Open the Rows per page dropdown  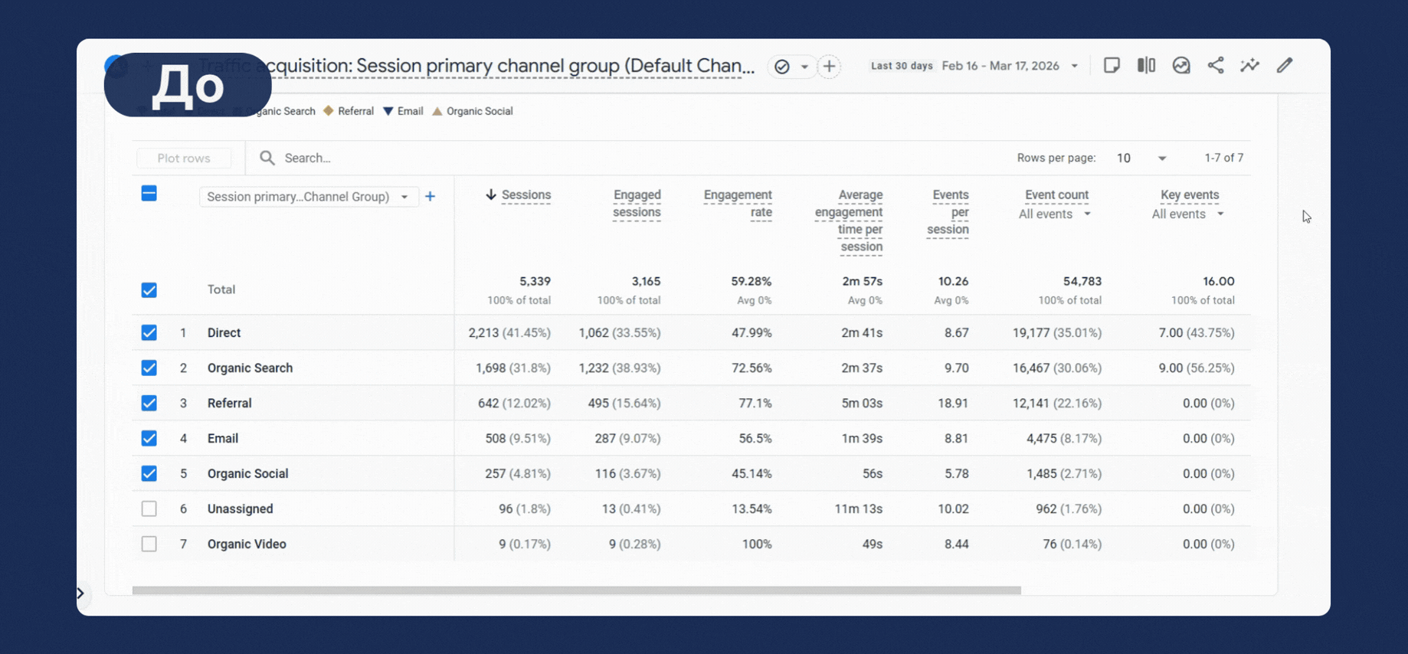(1141, 159)
